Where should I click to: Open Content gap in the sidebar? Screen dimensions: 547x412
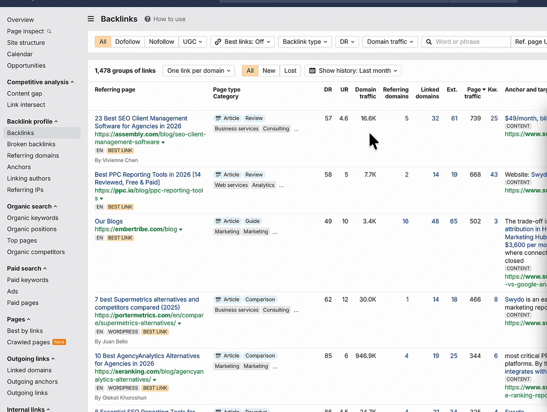(25, 93)
